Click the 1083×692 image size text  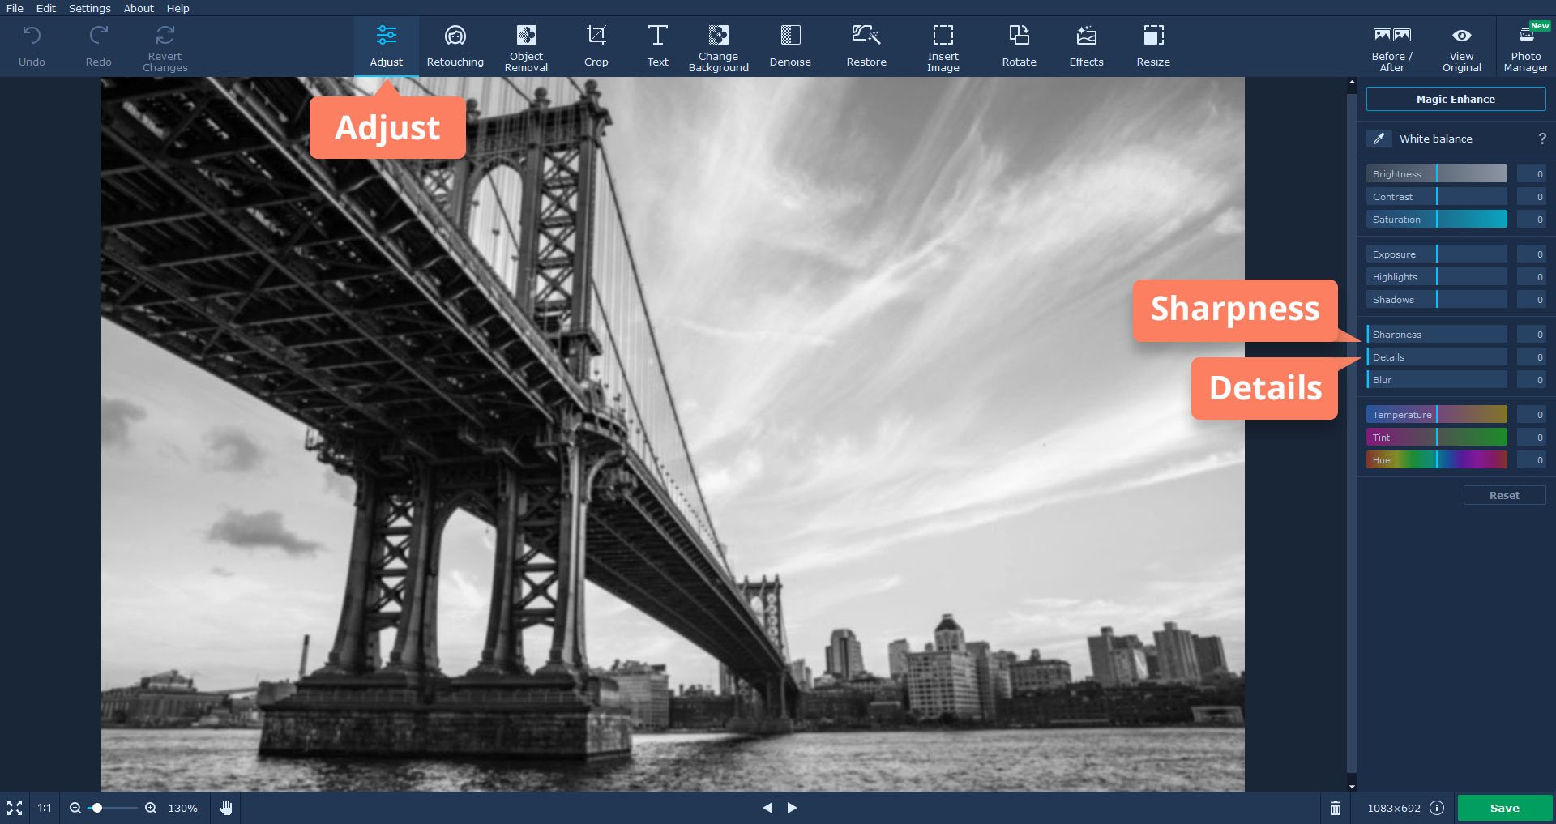click(x=1394, y=808)
